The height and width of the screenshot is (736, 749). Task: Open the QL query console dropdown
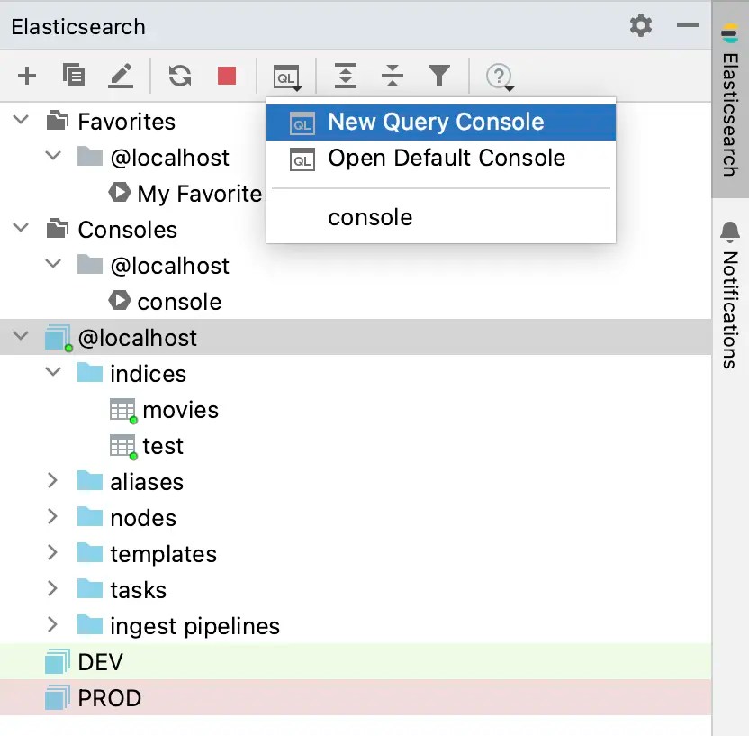pos(286,77)
